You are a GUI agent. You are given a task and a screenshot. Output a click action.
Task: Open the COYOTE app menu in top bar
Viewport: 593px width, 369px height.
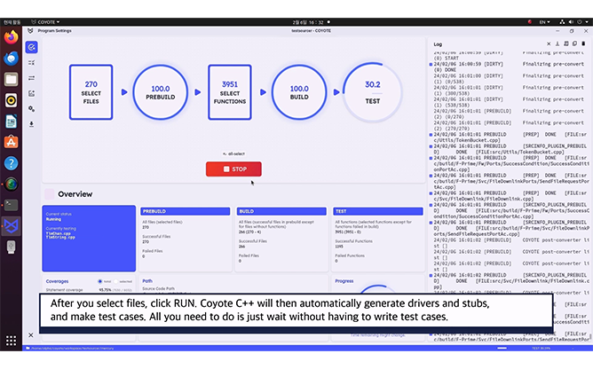tap(46, 22)
